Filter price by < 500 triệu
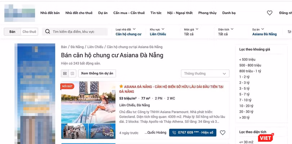 [247, 59]
